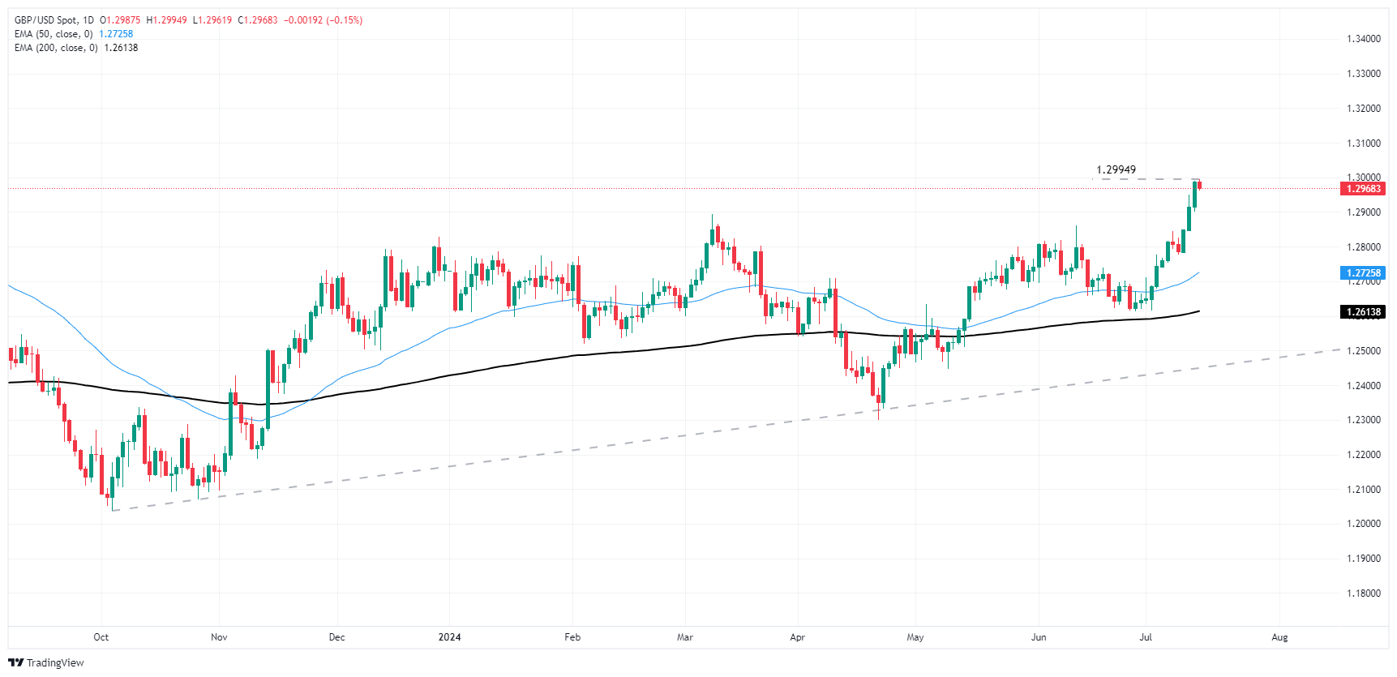Click the red change value −0.00192 (−0.15%)
This screenshot has height=677, width=1397.
[x=323, y=20]
